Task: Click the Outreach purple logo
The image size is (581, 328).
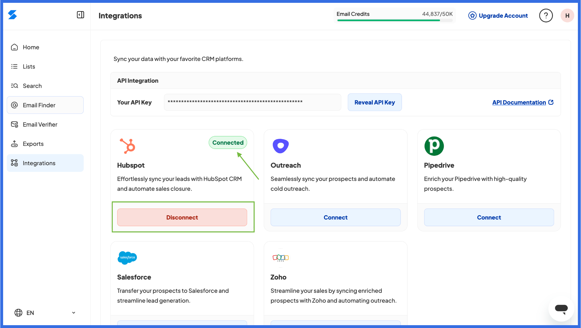Action: pos(281,146)
